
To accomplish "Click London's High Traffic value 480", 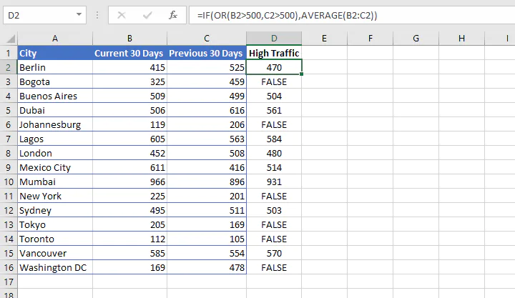I will 274,153.
